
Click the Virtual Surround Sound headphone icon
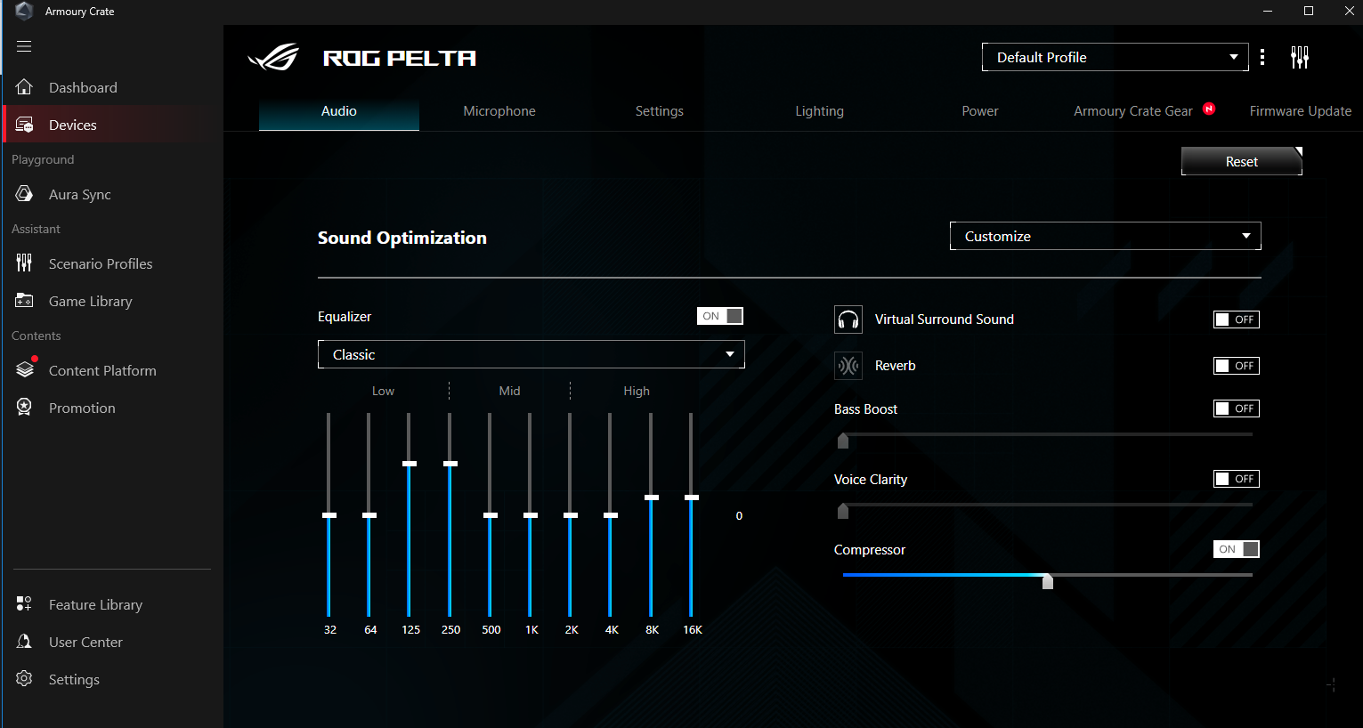[848, 320]
